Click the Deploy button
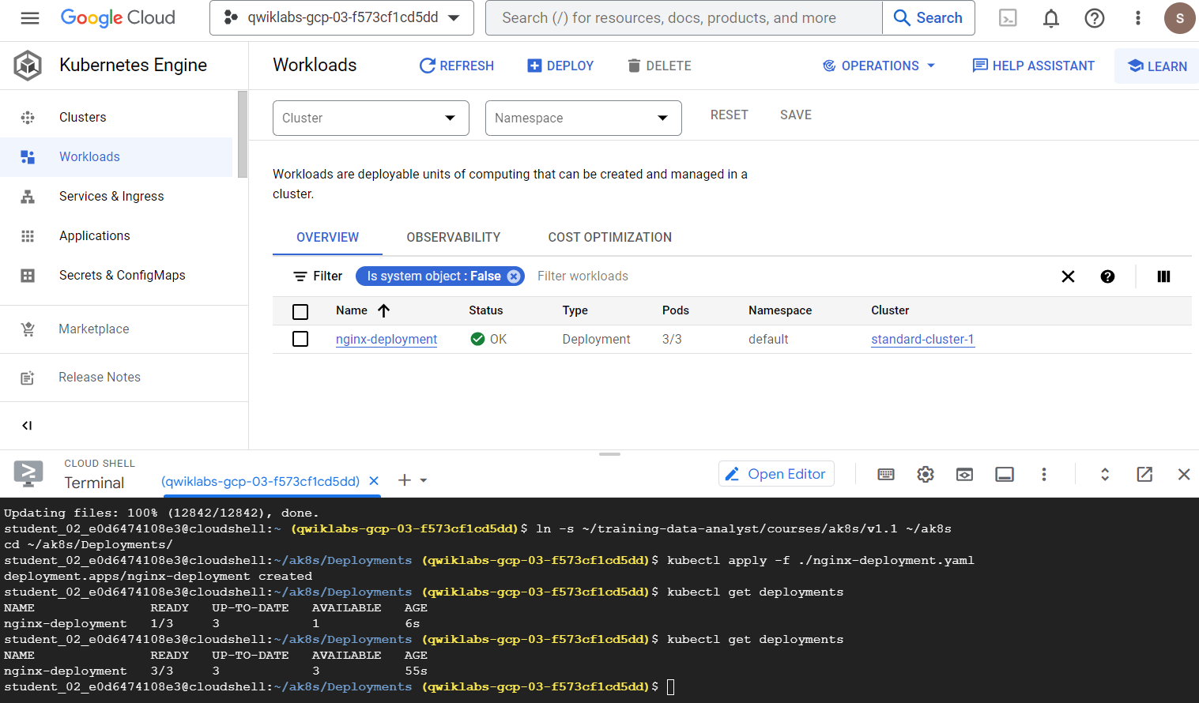This screenshot has width=1199, height=703. pos(560,66)
